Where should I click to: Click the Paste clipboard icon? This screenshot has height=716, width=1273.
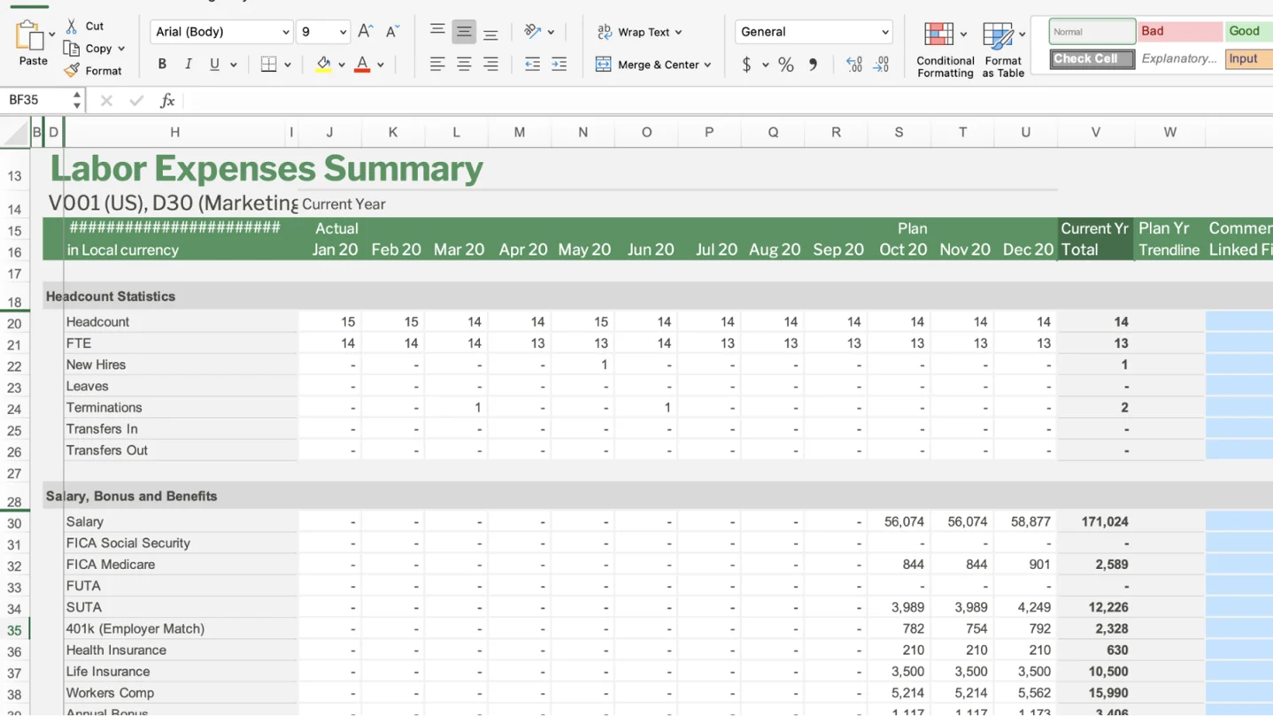pos(30,37)
